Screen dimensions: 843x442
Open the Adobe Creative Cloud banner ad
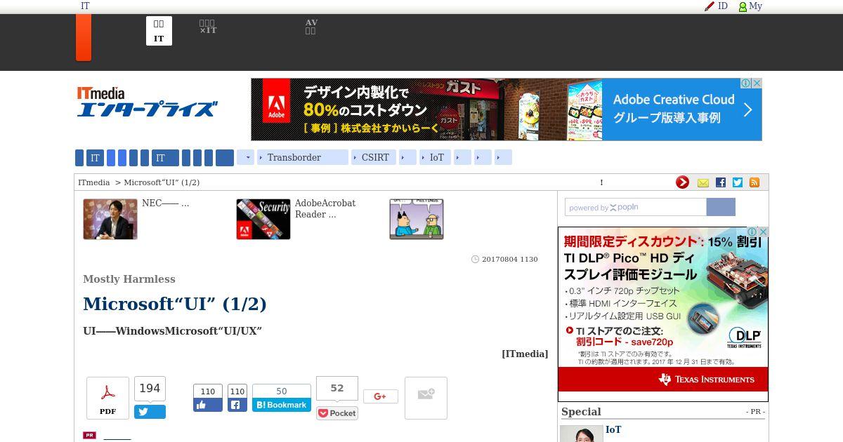coord(506,109)
